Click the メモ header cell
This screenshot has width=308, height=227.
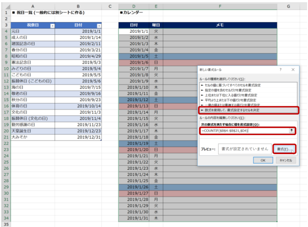point(220,26)
